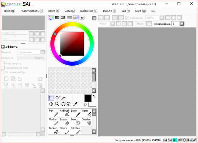Toggle the scratchpad panel
The image size is (198, 143).
point(82,18)
